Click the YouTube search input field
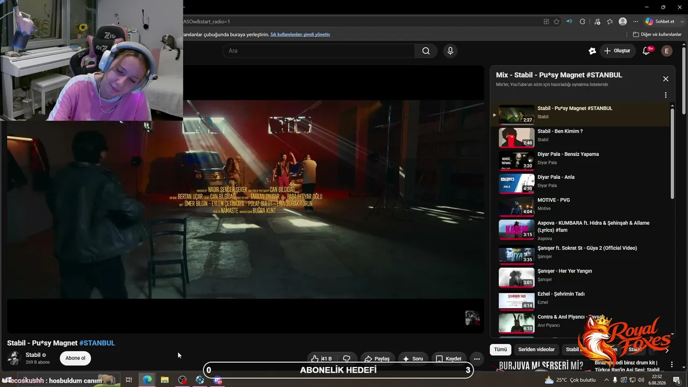688x387 pixels. click(x=319, y=51)
